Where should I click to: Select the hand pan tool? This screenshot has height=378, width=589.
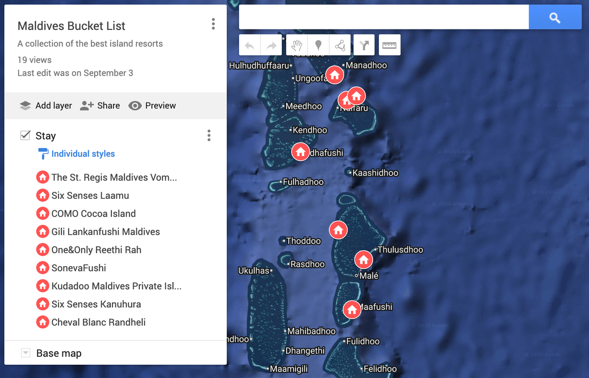296,45
